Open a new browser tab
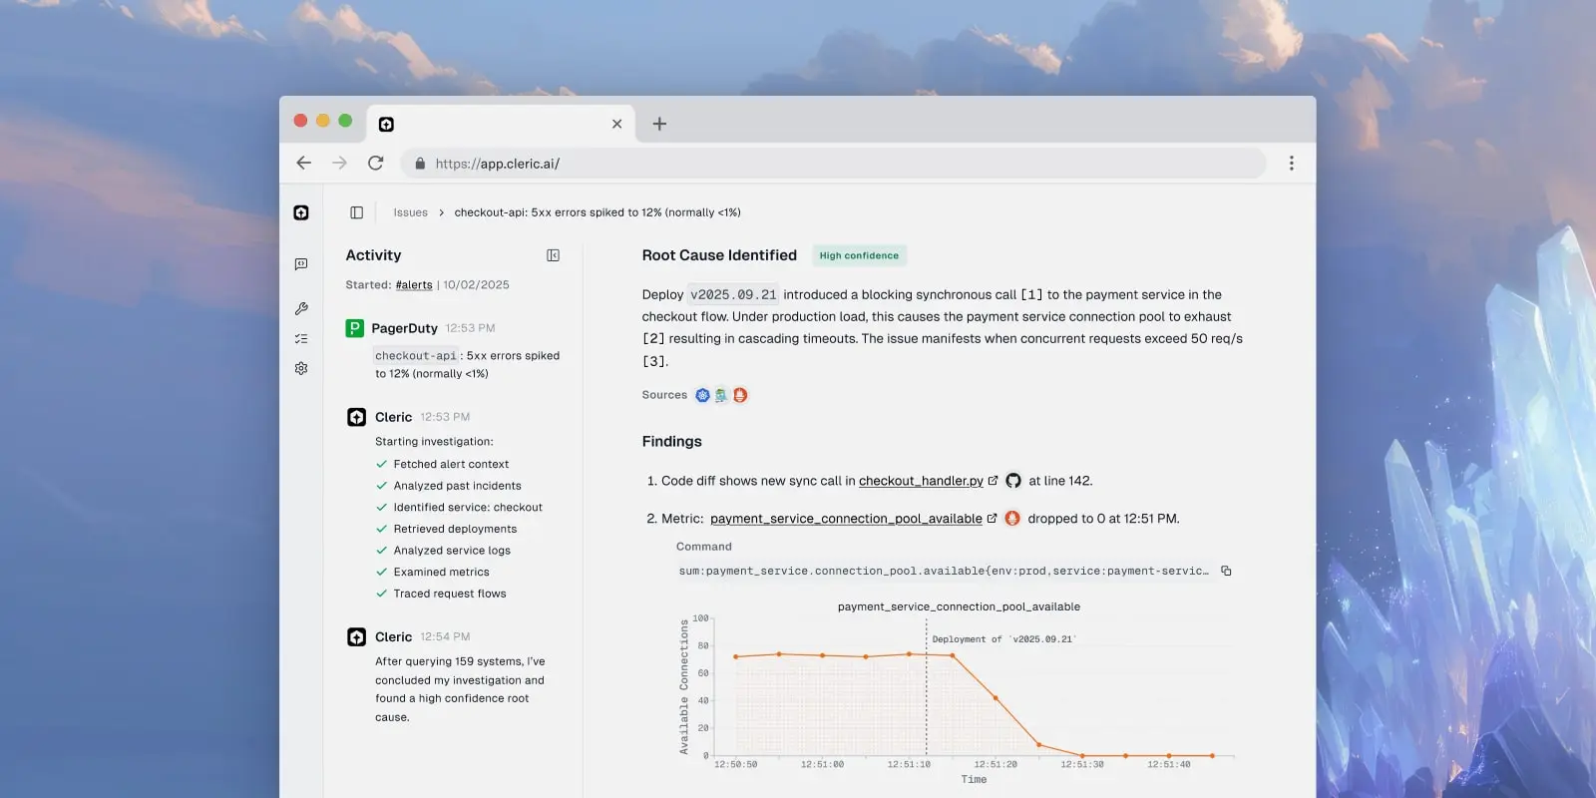This screenshot has width=1596, height=798. click(x=659, y=124)
